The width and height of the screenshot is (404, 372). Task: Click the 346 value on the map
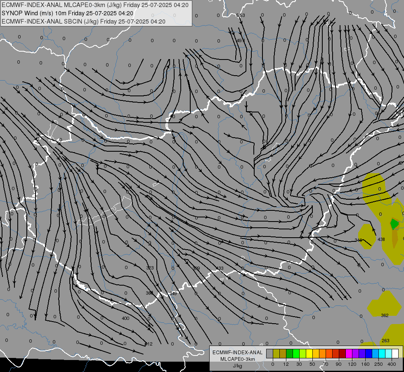click(358, 240)
